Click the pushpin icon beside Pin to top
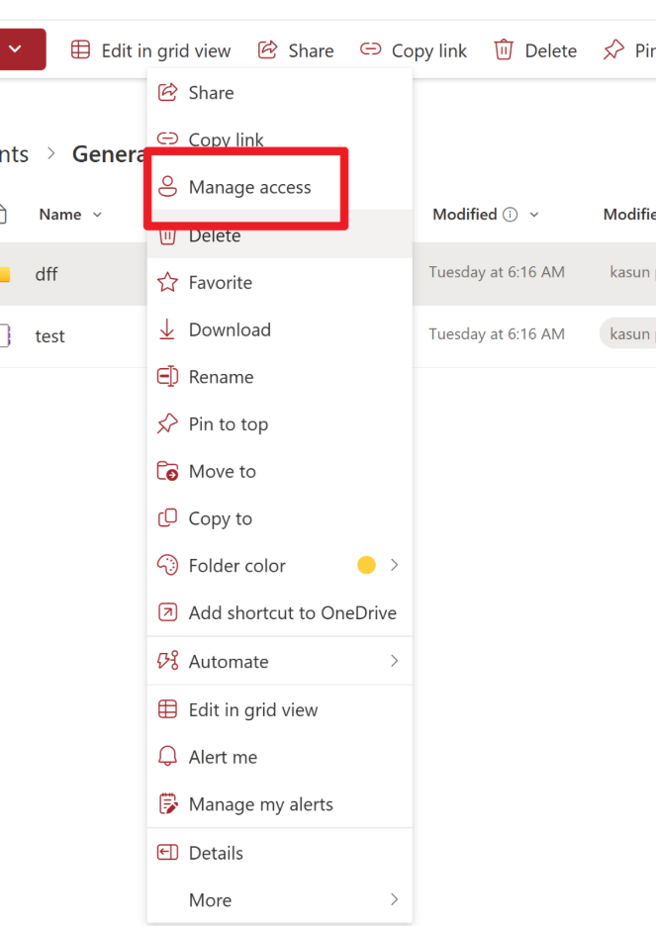656x926 pixels. tap(167, 423)
